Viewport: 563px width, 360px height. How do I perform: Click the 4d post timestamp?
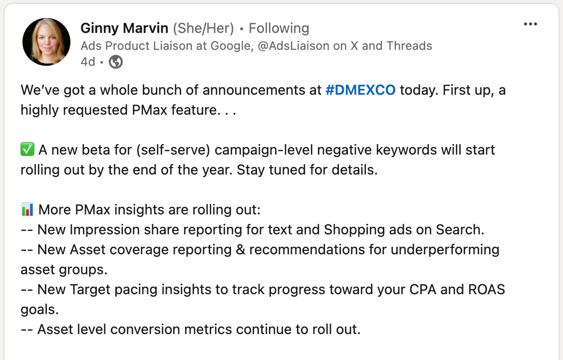[x=88, y=62]
